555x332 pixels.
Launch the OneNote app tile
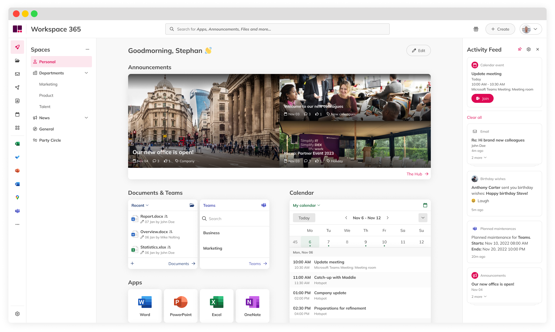(253, 306)
